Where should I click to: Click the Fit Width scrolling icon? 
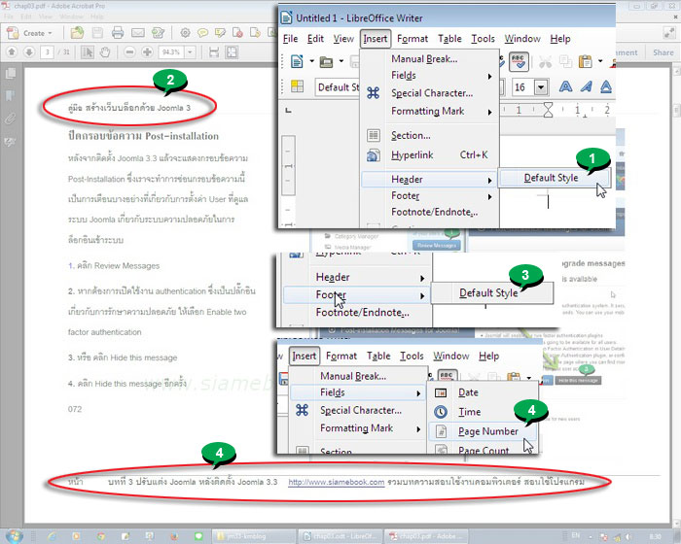214,52
